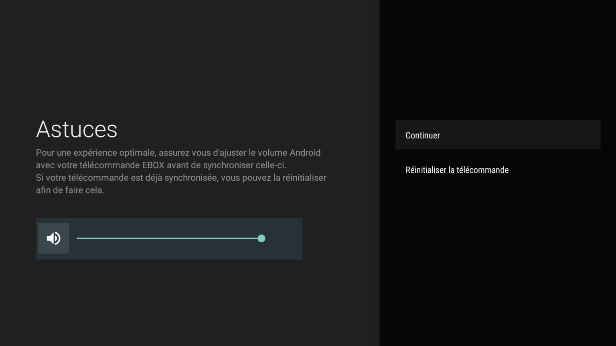Click the highlighted Continuer row
This screenshot has width=616, height=346.
pyautogui.click(x=498, y=135)
